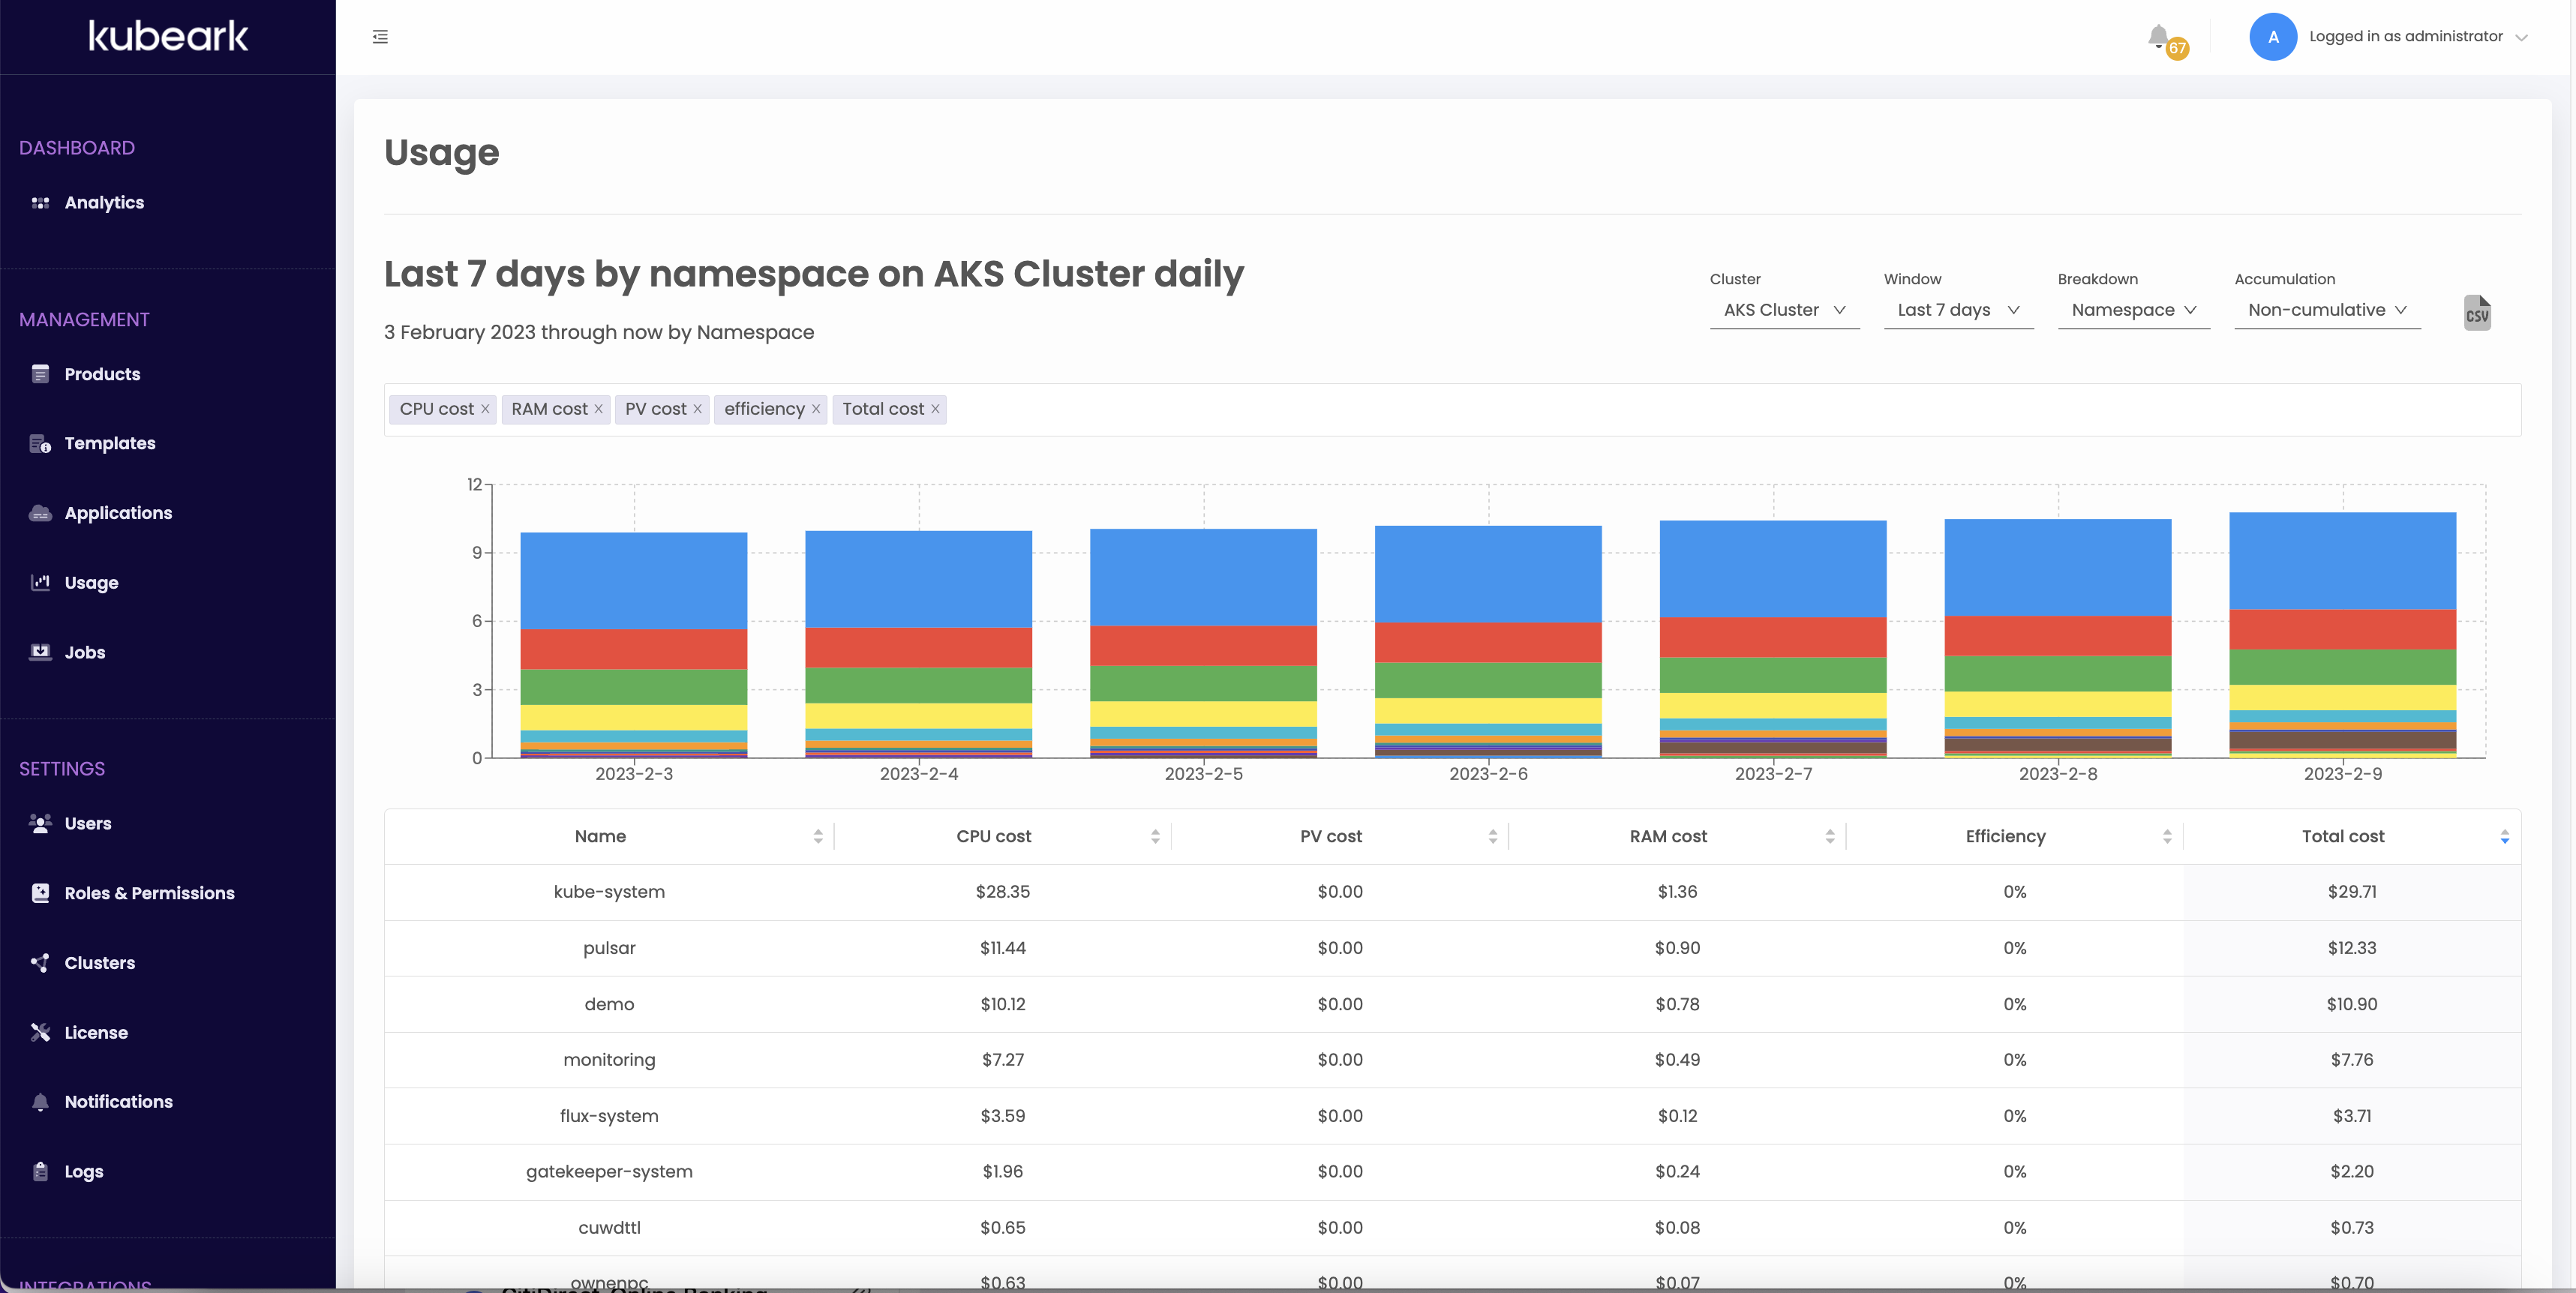
Task: Sort table by Total cost column
Action: pos(2343,836)
